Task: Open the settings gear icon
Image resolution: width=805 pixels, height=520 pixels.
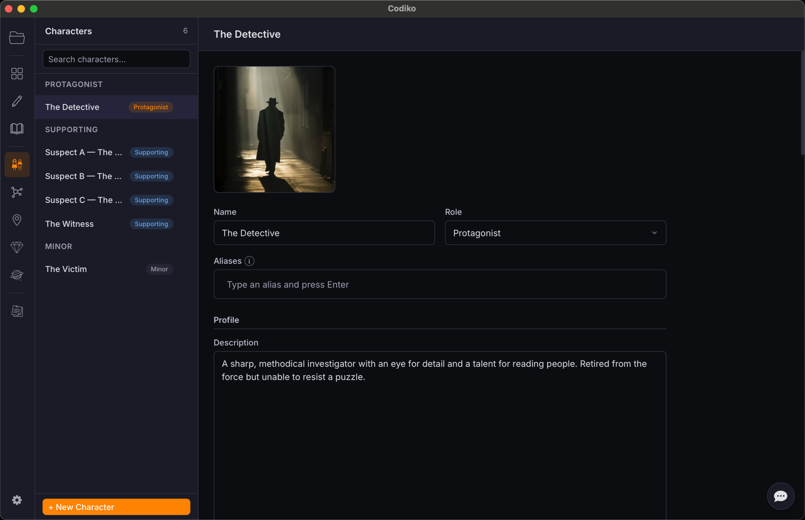Action: point(17,500)
